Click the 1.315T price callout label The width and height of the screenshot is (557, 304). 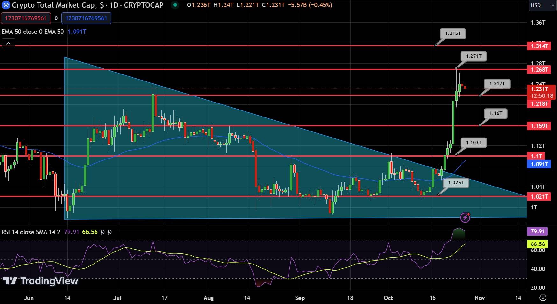(x=453, y=33)
